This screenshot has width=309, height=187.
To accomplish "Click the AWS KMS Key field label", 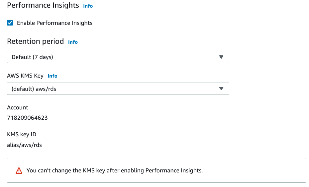I will coord(25,76).
